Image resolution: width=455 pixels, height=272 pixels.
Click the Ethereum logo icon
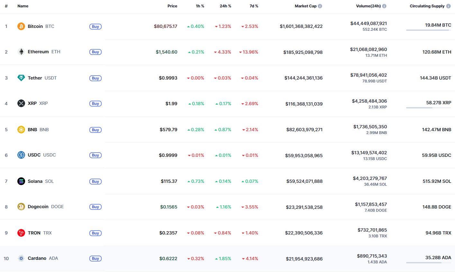coord(21,52)
